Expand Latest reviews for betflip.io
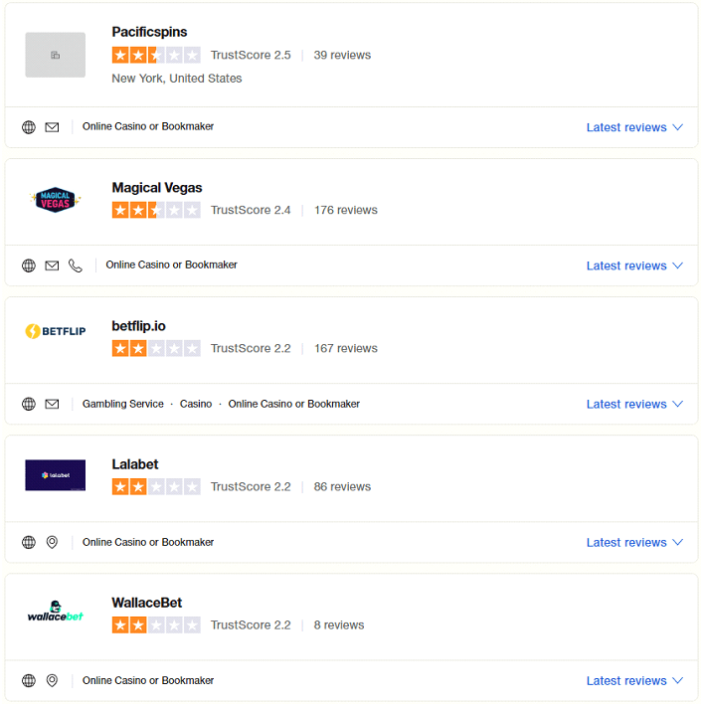Viewport: 702px width, 707px height. (634, 405)
